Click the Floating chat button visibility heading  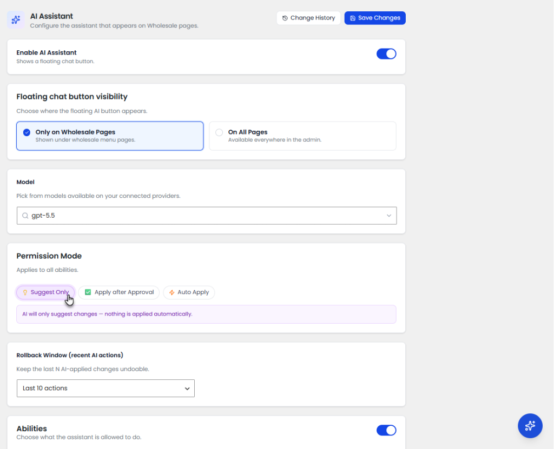pyautogui.click(x=72, y=97)
